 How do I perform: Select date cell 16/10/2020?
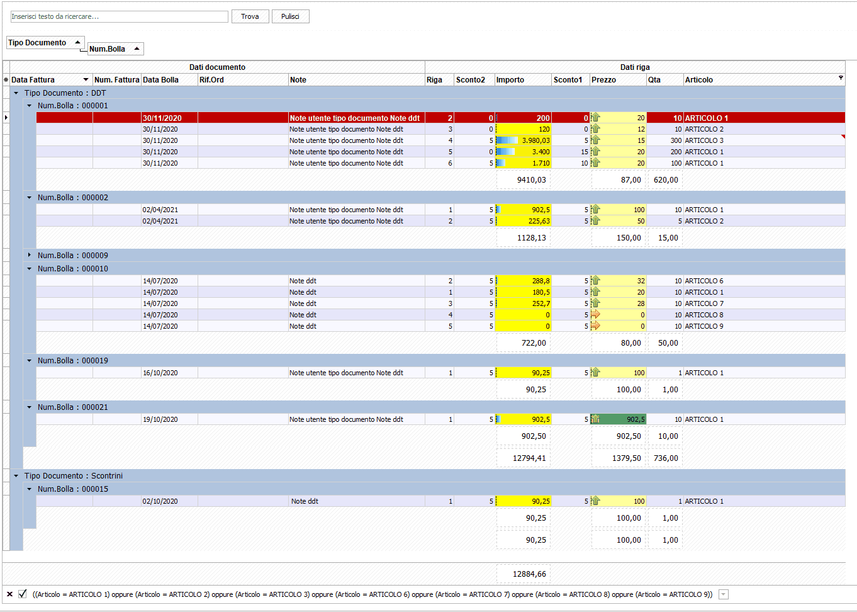pyautogui.click(x=169, y=373)
